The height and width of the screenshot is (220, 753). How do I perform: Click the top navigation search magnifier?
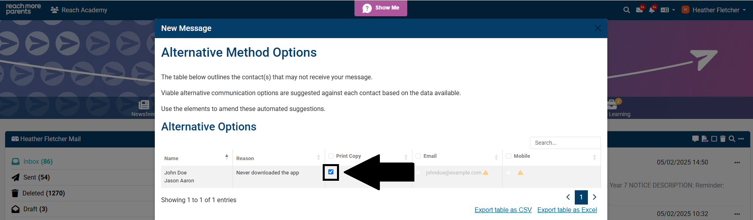pyautogui.click(x=626, y=10)
